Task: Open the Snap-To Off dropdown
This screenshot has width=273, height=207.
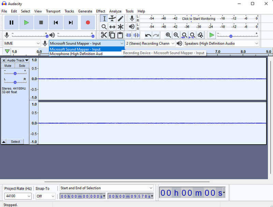Action: point(45,196)
